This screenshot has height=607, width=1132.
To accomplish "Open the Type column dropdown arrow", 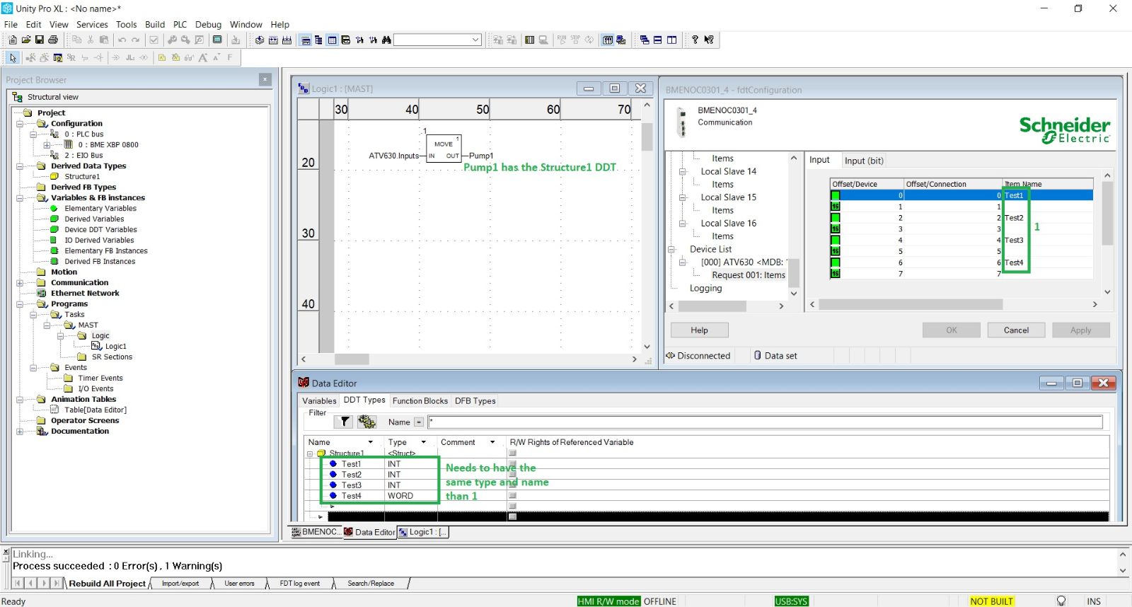I will (424, 442).
